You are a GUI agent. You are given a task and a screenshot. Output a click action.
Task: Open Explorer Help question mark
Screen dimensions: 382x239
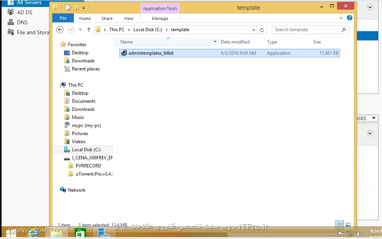click(x=350, y=18)
